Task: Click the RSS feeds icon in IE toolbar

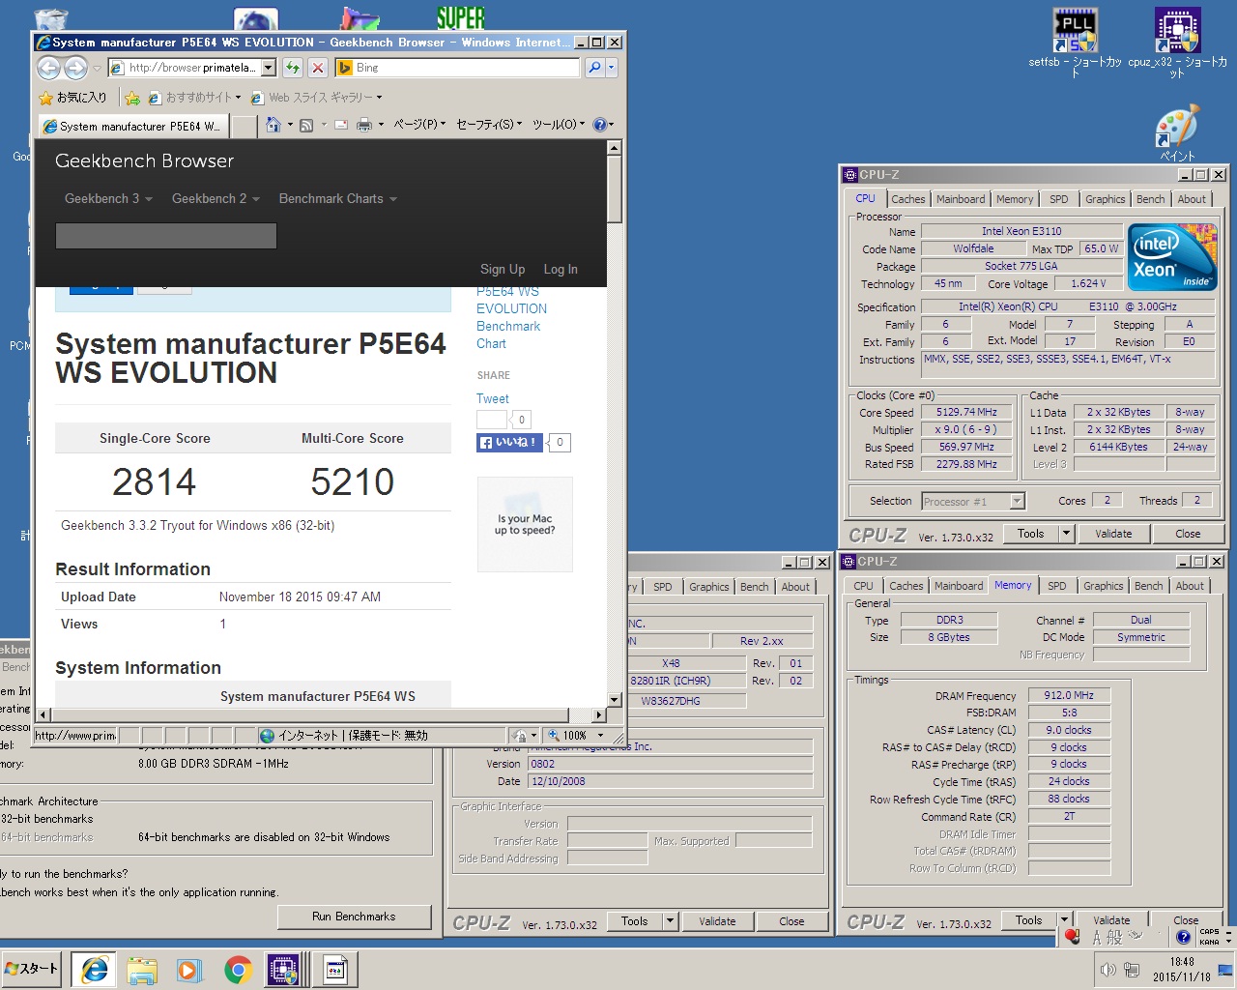Action: click(306, 125)
